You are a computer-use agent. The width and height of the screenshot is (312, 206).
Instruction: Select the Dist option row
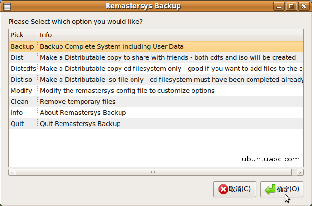[x=156, y=57]
